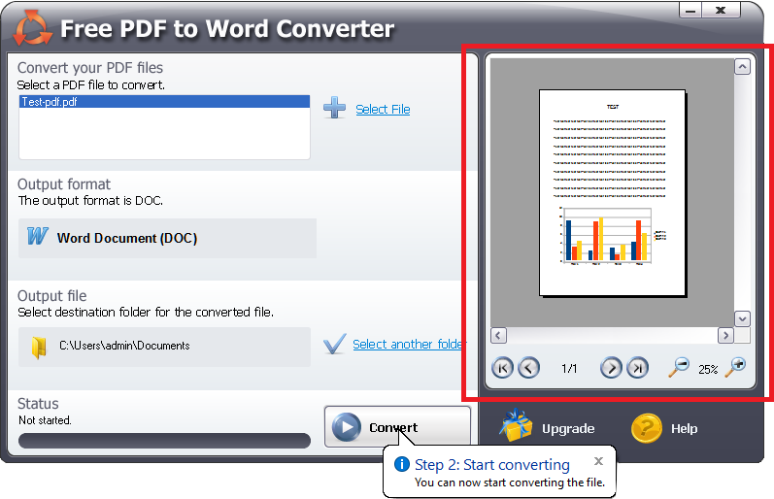Click the blue plus icon beside Select File
The height and width of the screenshot is (499, 774).
[x=334, y=108]
